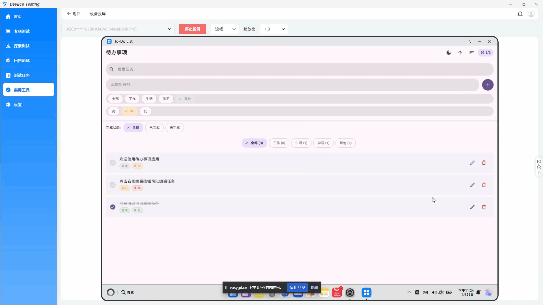
Task: Open the notification bell in DevEco Testing
Action: (x=520, y=14)
